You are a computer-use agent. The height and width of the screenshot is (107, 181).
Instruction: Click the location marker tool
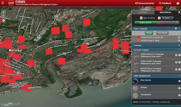(3, 21)
